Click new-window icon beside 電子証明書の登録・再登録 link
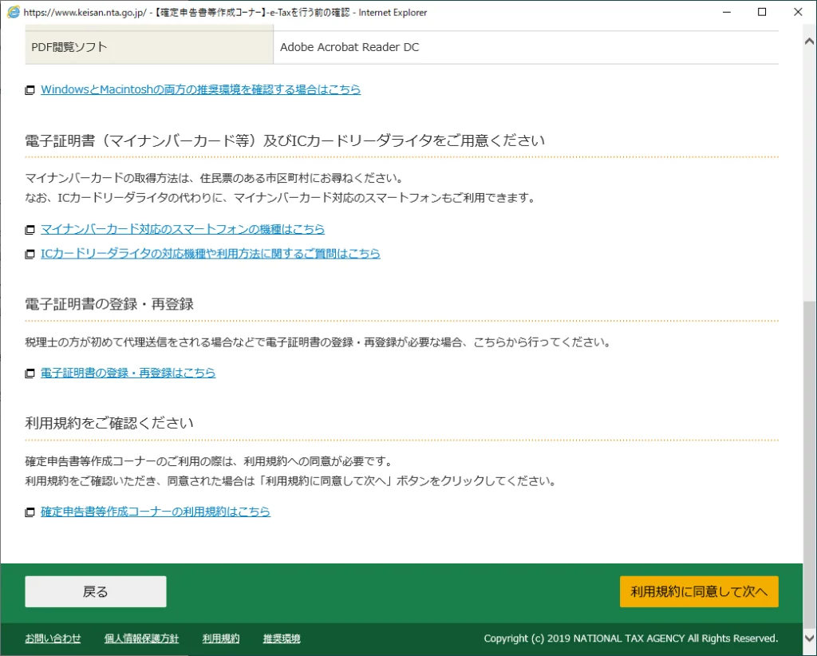This screenshot has height=656, width=817. (x=30, y=373)
